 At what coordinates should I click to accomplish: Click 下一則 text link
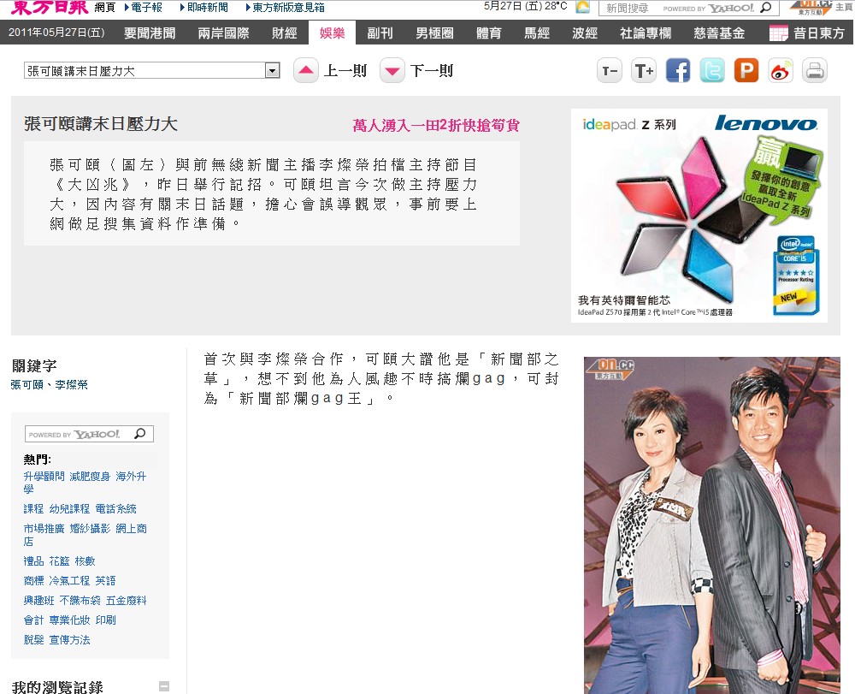point(431,71)
